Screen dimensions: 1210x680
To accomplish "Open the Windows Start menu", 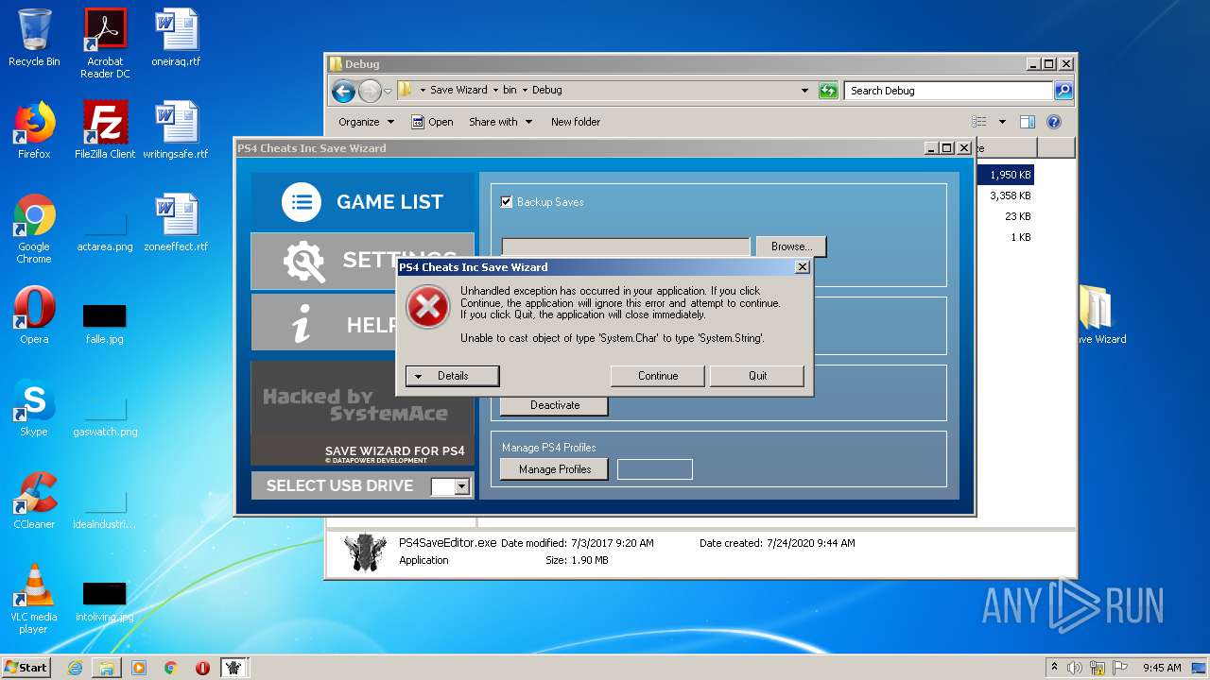I will pos(26,668).
